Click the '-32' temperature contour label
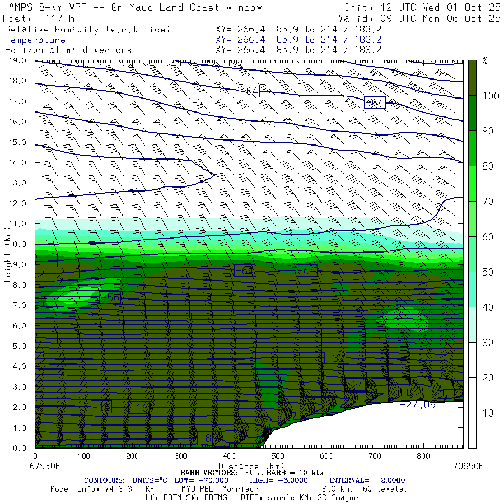 click(x=335, y=358)
